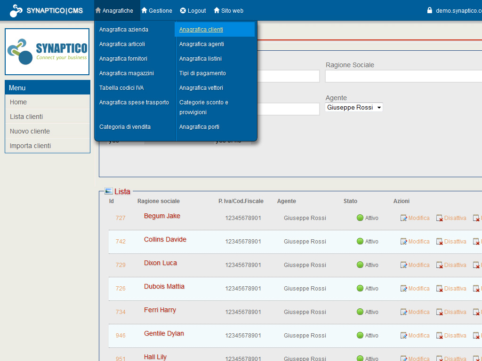Click Disattiva icon for Dubois Mattia
482x361 pixels.
pos(440,289)
